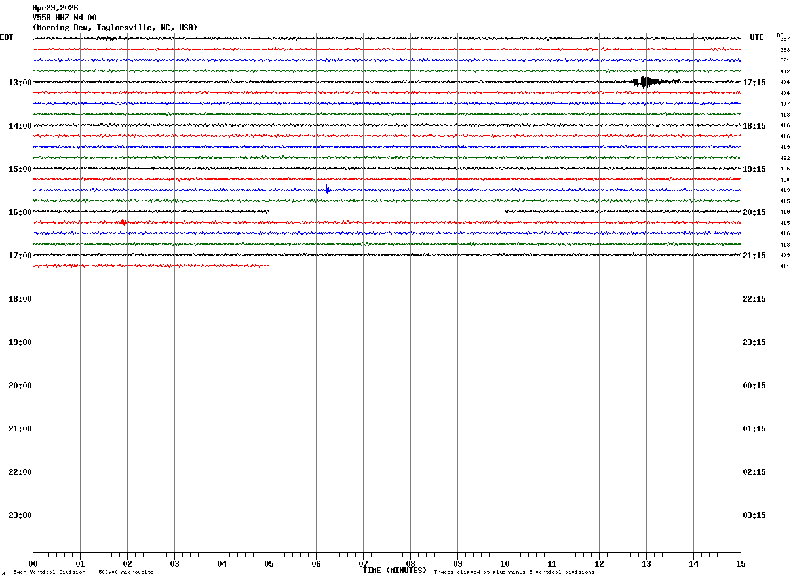Click the DC offset value 425
This screenshot has width=793, height=581.
tap(785, 169)
